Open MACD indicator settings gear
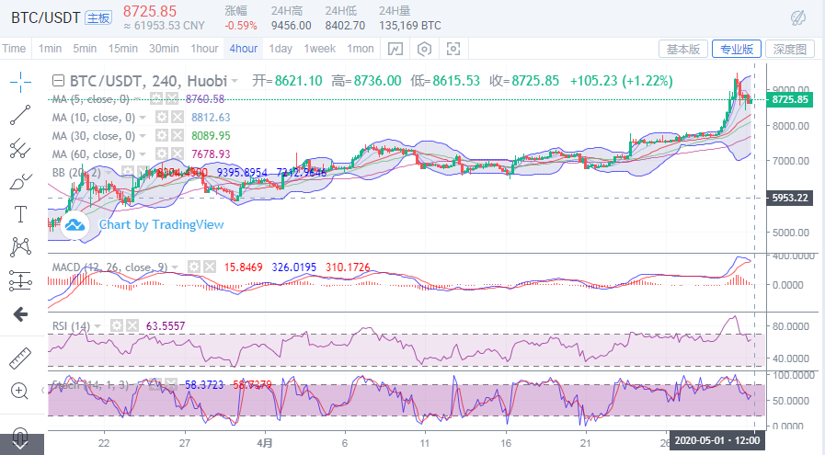825x455 pixels. (194, 267)
